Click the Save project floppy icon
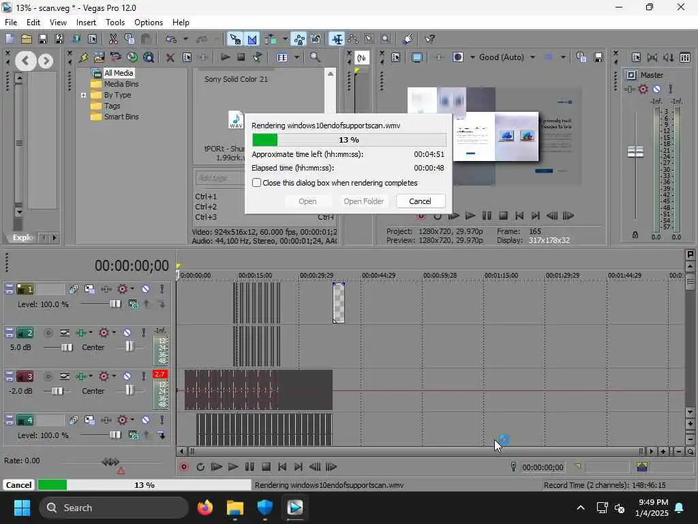This screenshot has width=698, height=524. point(42,39)
